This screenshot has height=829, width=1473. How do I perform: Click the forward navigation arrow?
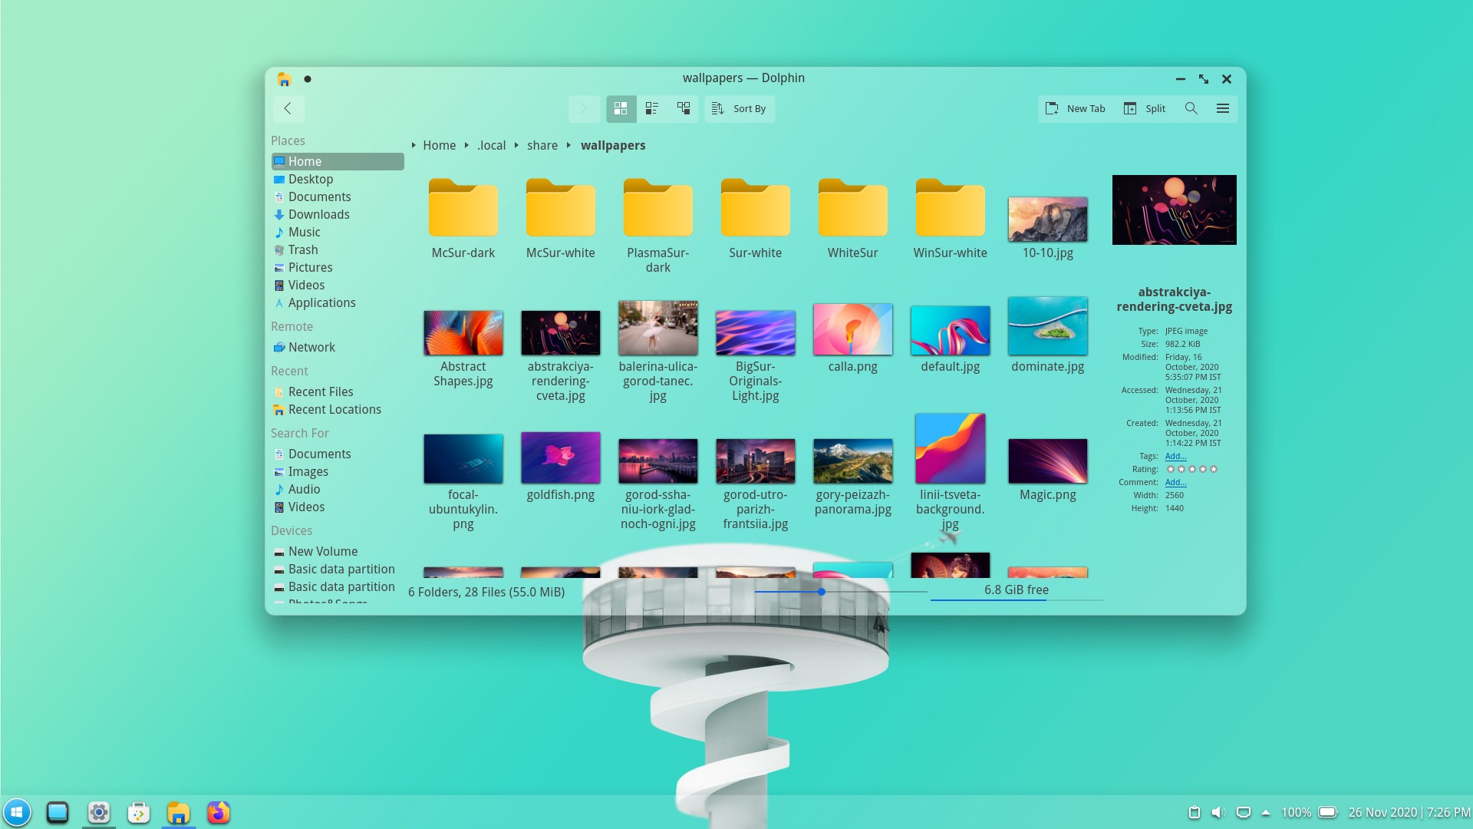tap(584, 108)
